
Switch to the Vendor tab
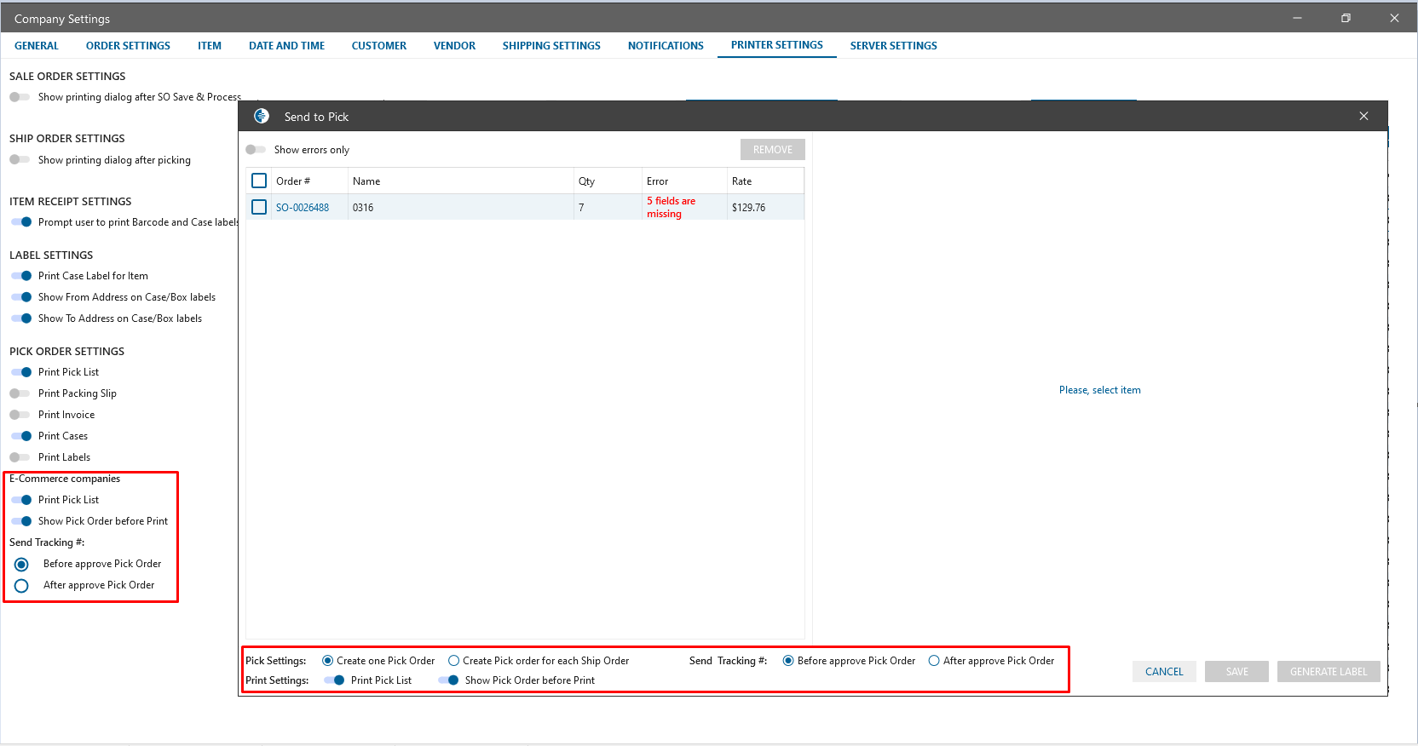(454, 46)
